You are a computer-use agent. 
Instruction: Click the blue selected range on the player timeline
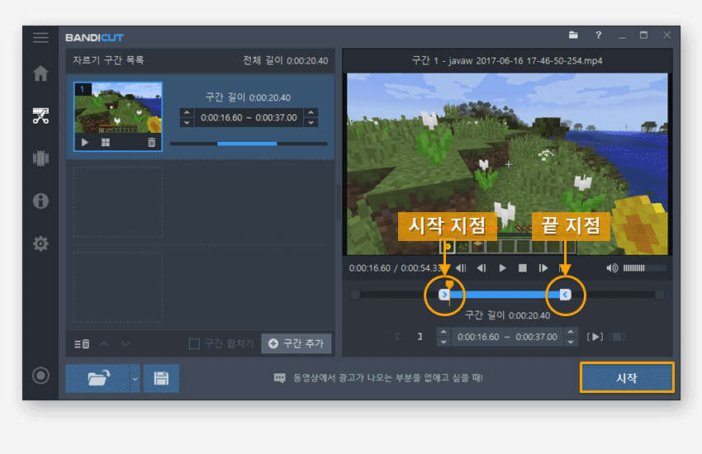pos(505,295)
